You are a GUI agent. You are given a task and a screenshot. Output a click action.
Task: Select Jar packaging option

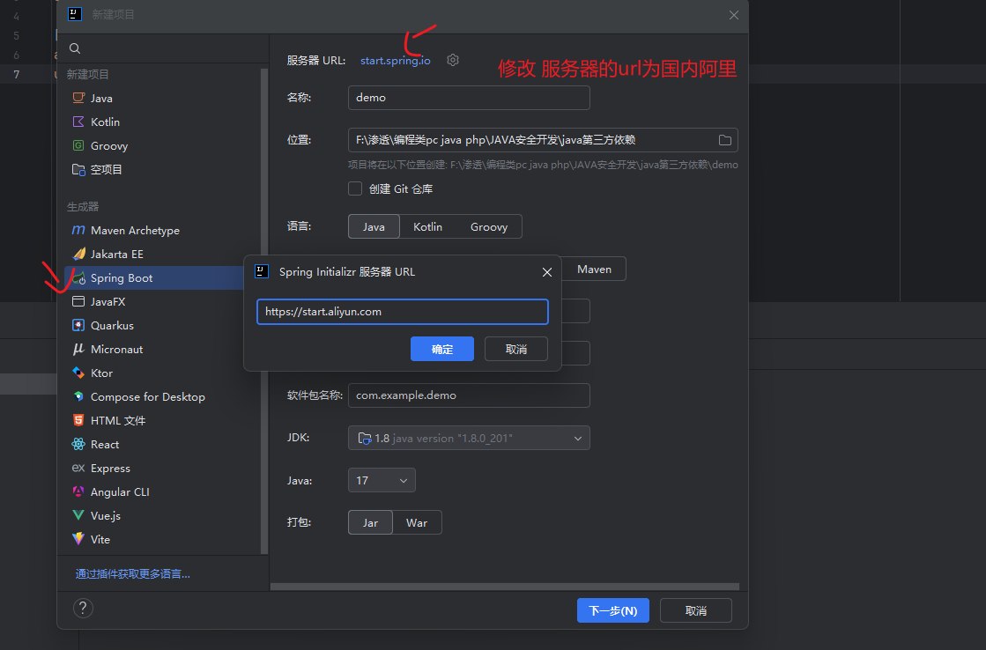coord(370,522)
